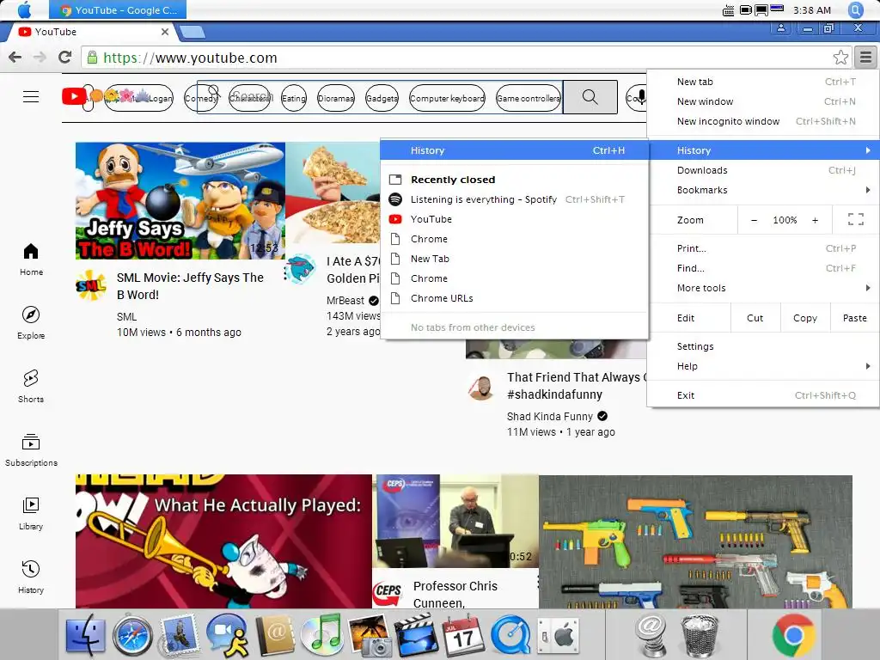Viewport: 880px width, 660px height.
Task: Reopen Listening is everything - Spotify tab
Action: click(514, 199)
